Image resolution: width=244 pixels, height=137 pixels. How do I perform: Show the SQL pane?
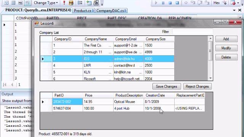(x=20, y=3)
